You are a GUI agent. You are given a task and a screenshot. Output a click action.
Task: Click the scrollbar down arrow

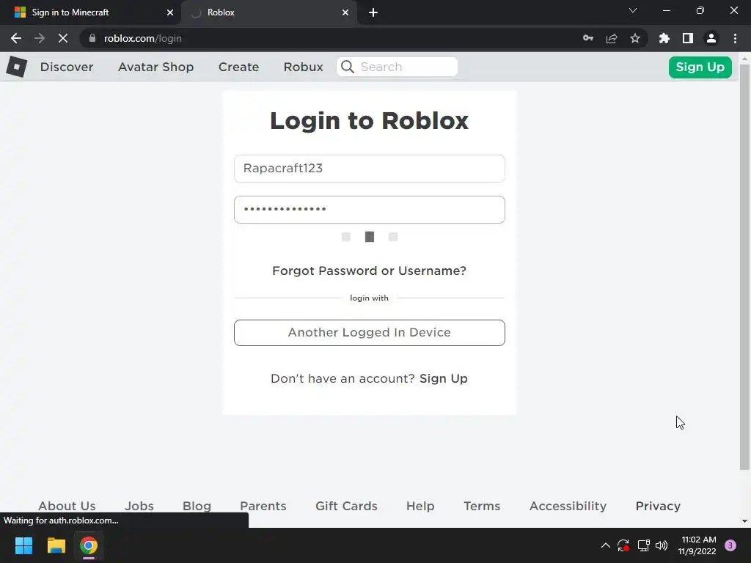(x=744, y=521)
